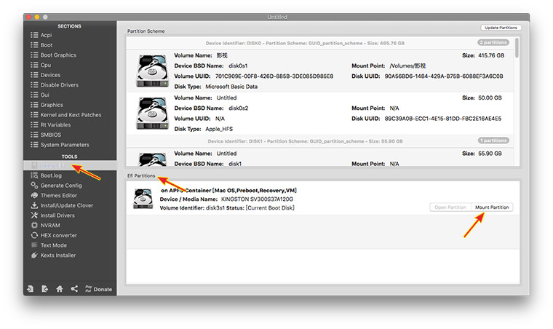The image size is (553, 329).
Task: Click the Partition Scheme heading
Action: point(146,31)
